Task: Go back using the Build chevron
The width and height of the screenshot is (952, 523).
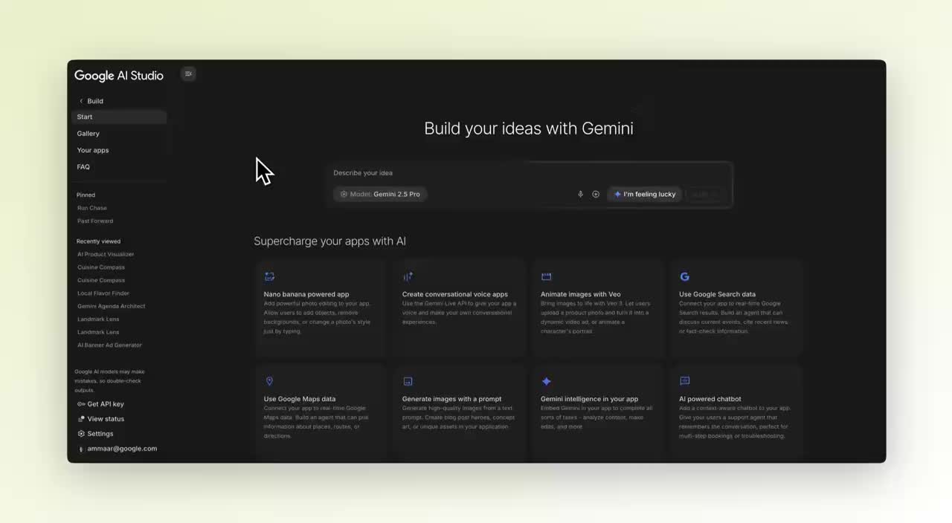Action: [82, 101]
